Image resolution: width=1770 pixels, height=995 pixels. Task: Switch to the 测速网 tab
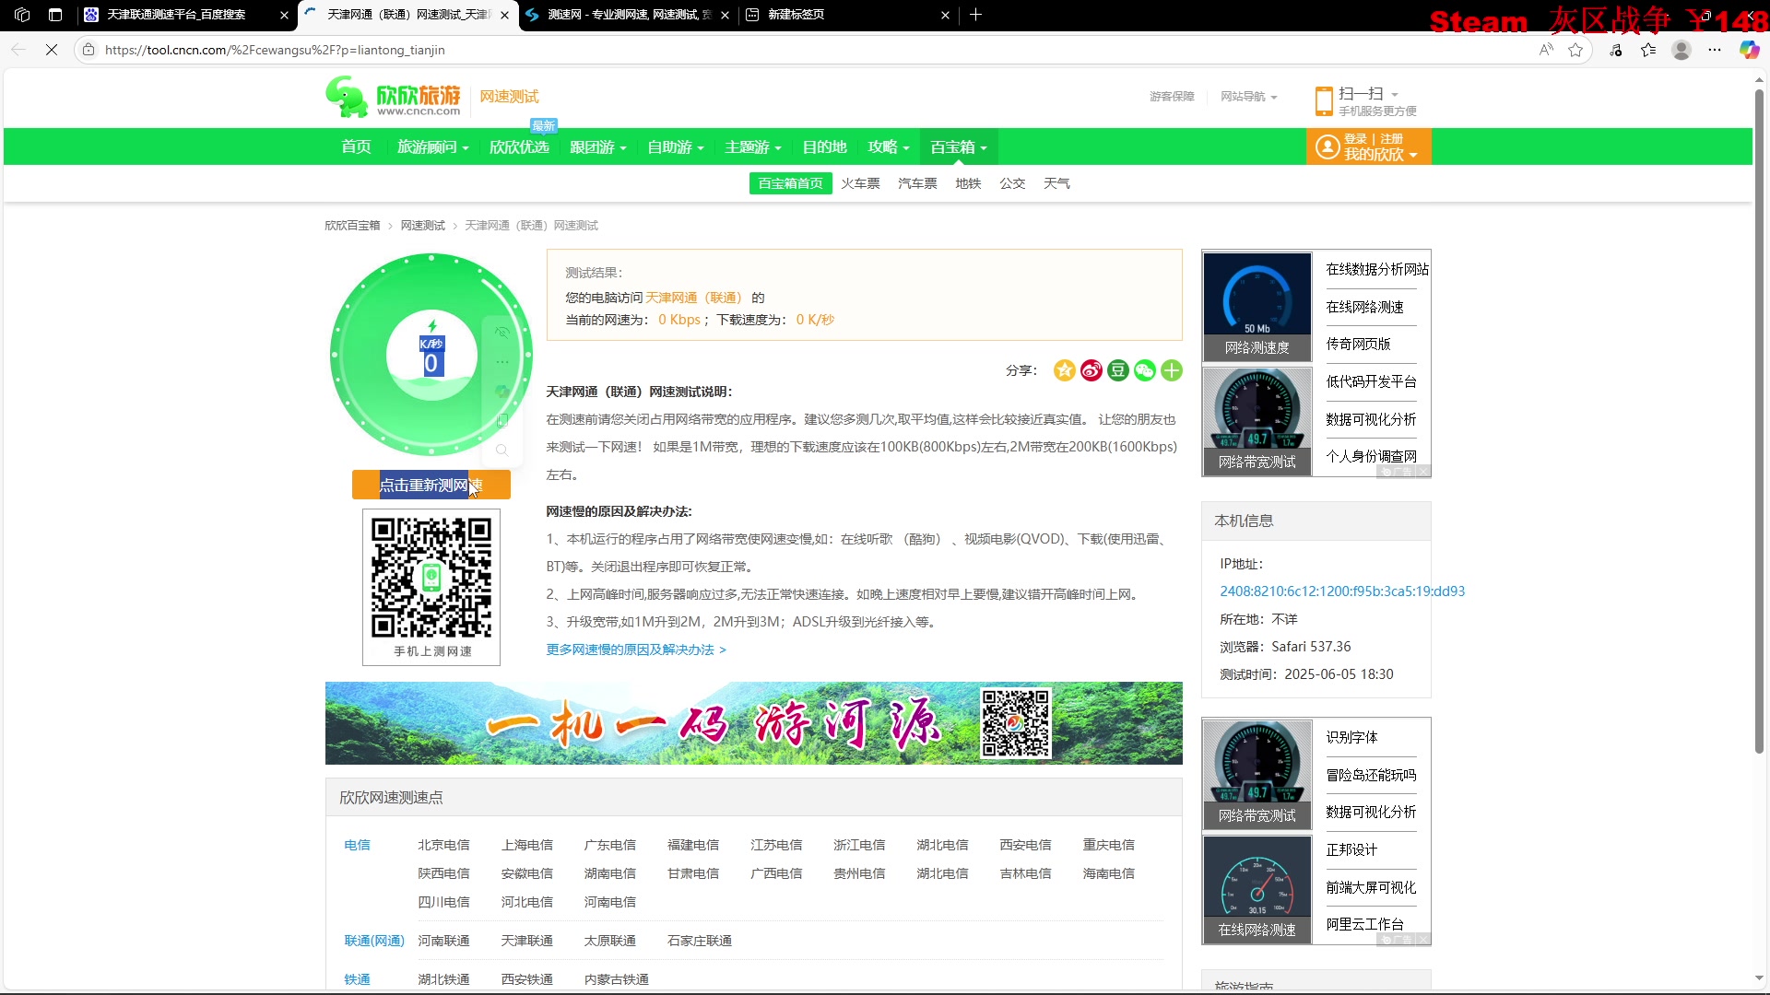point(630,15)
